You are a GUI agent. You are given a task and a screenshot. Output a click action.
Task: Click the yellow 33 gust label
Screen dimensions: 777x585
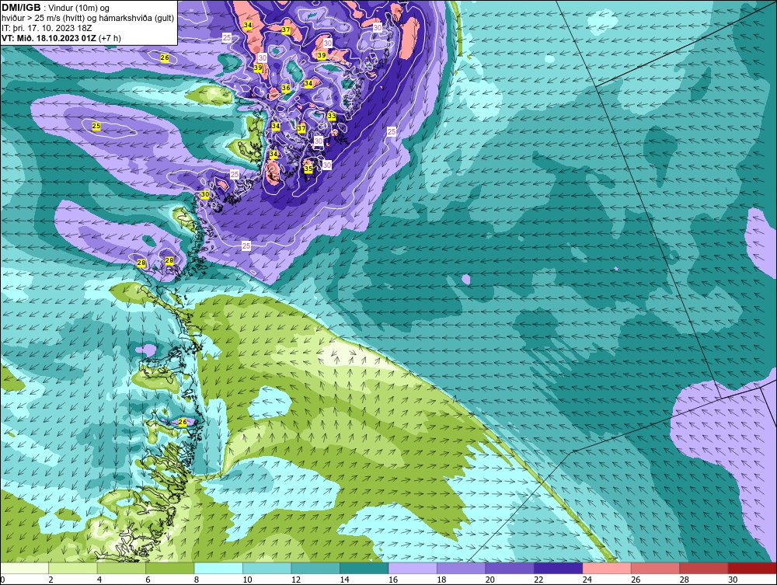[332, 116]
